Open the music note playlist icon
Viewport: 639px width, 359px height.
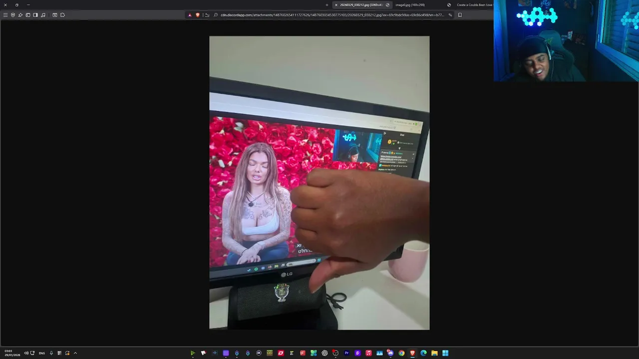click(x=43, y=15)
